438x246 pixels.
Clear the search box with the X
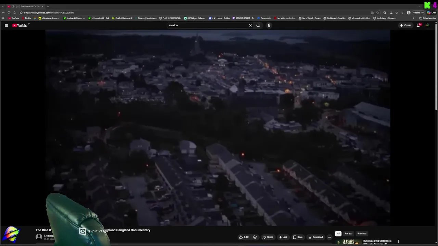point(250,25)
